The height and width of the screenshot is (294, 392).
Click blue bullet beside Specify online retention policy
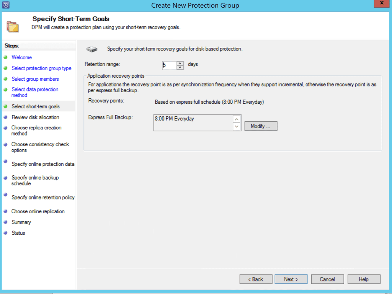tap(5, 194)
